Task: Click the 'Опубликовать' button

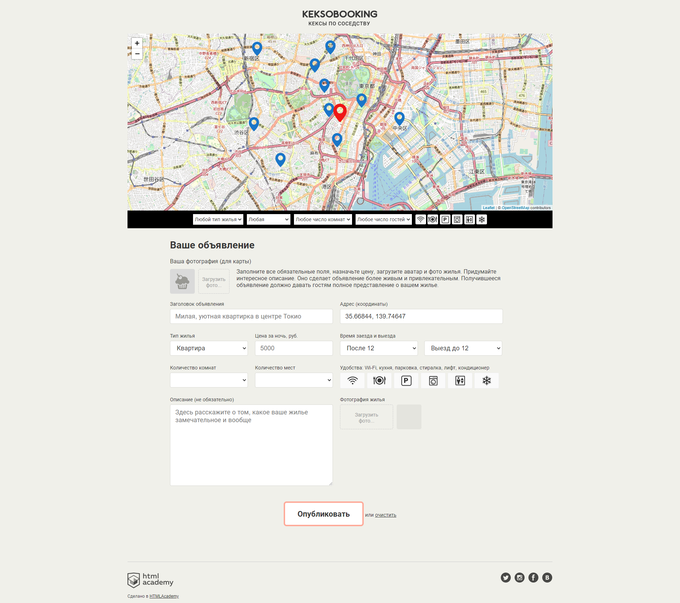Action: 324,514
